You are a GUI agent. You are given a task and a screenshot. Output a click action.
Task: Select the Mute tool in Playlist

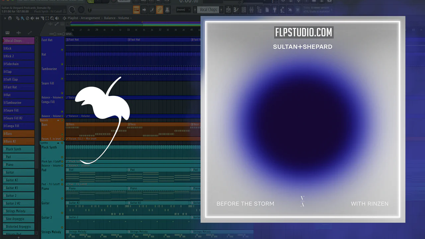coord(33,18)
